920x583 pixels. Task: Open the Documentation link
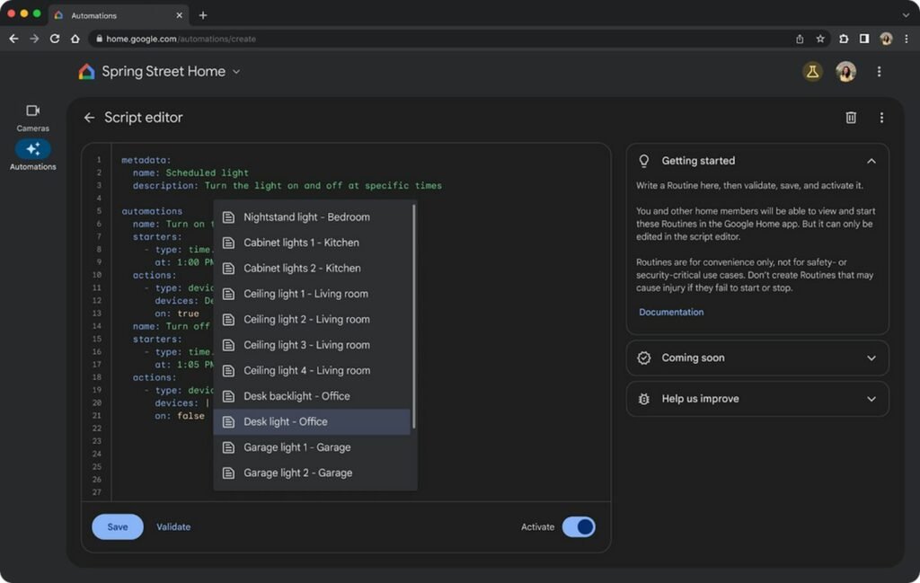pos(671,312)
